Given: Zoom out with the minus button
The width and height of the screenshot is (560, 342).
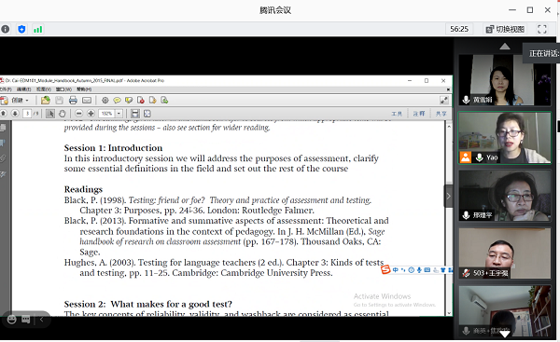Looking at the screenshot, I should [x=79, y=114].
